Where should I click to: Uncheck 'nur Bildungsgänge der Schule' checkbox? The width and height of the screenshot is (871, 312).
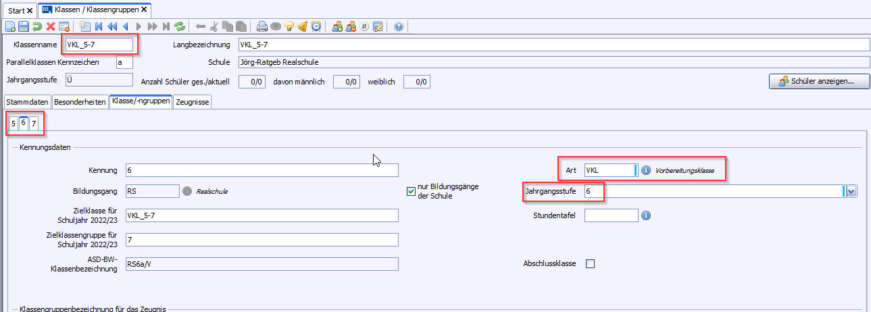411,191
